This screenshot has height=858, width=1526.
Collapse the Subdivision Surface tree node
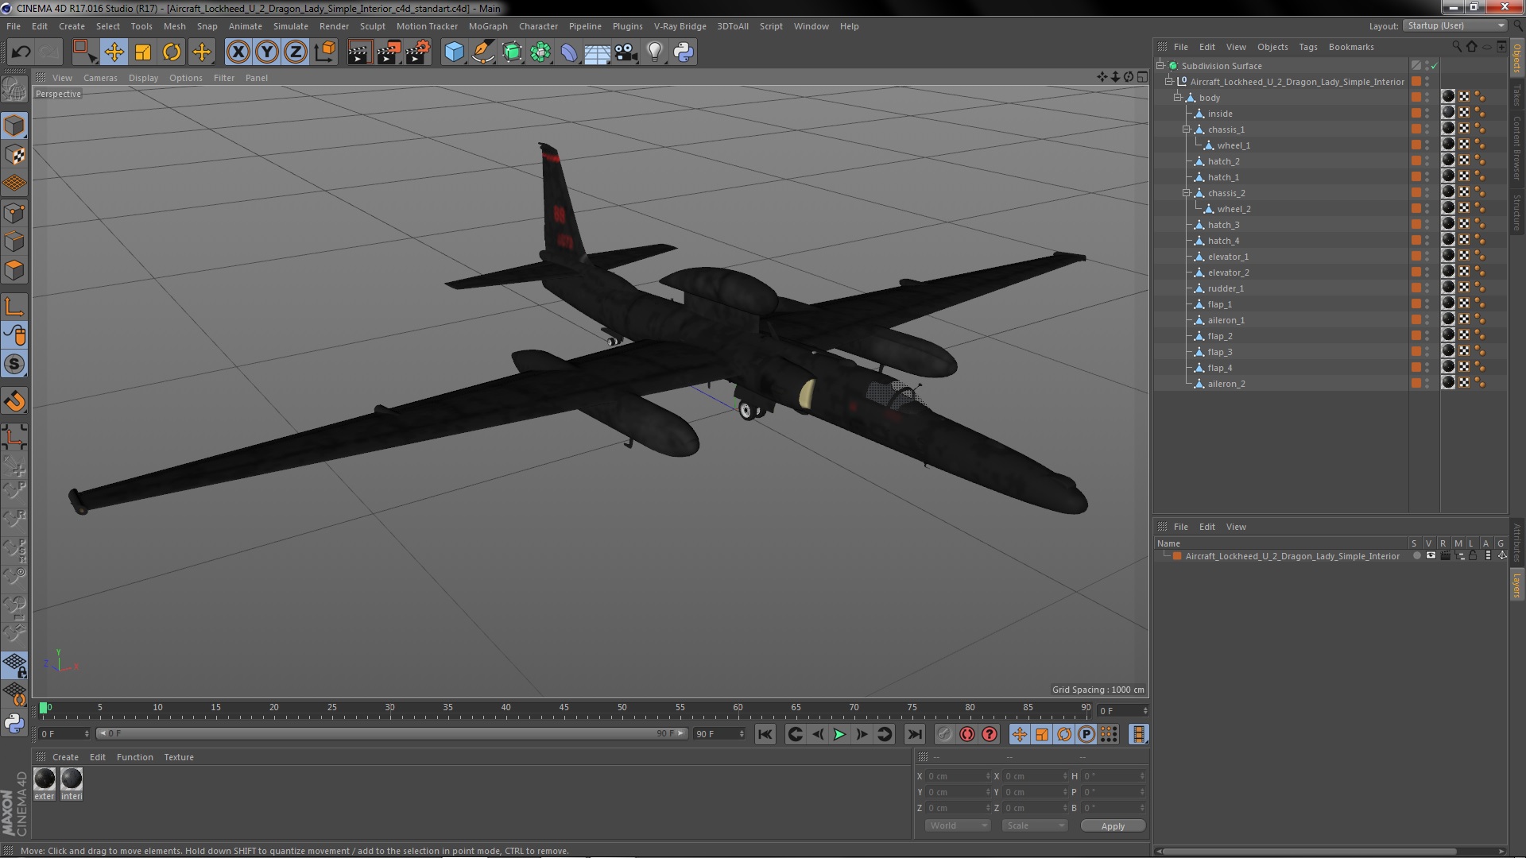pyautogui.click(x=1160, y=66)
